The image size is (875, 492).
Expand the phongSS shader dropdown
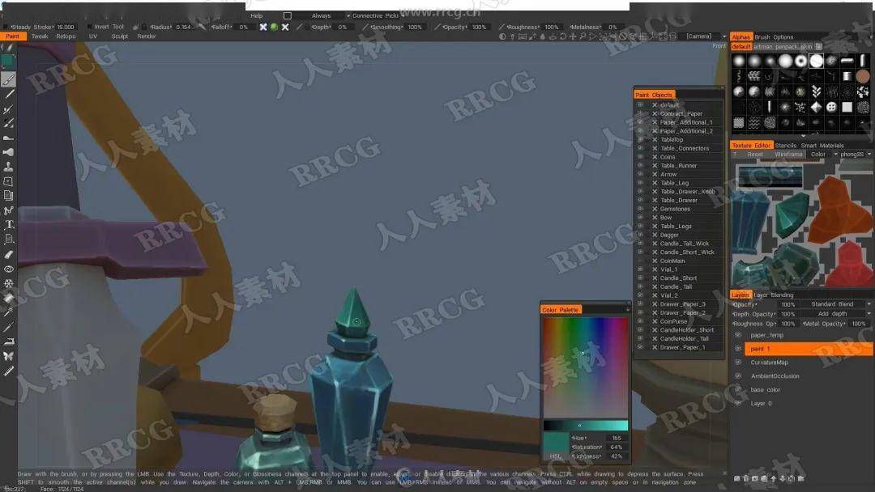coord(855,154)
